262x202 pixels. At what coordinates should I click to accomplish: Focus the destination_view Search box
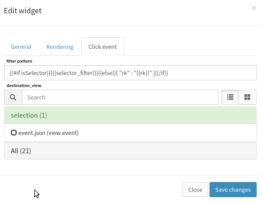click(120, 97)
